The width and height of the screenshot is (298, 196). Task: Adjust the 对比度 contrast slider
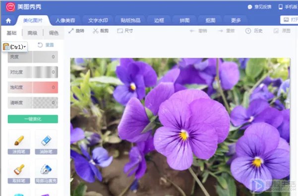[x=33, y=72]
